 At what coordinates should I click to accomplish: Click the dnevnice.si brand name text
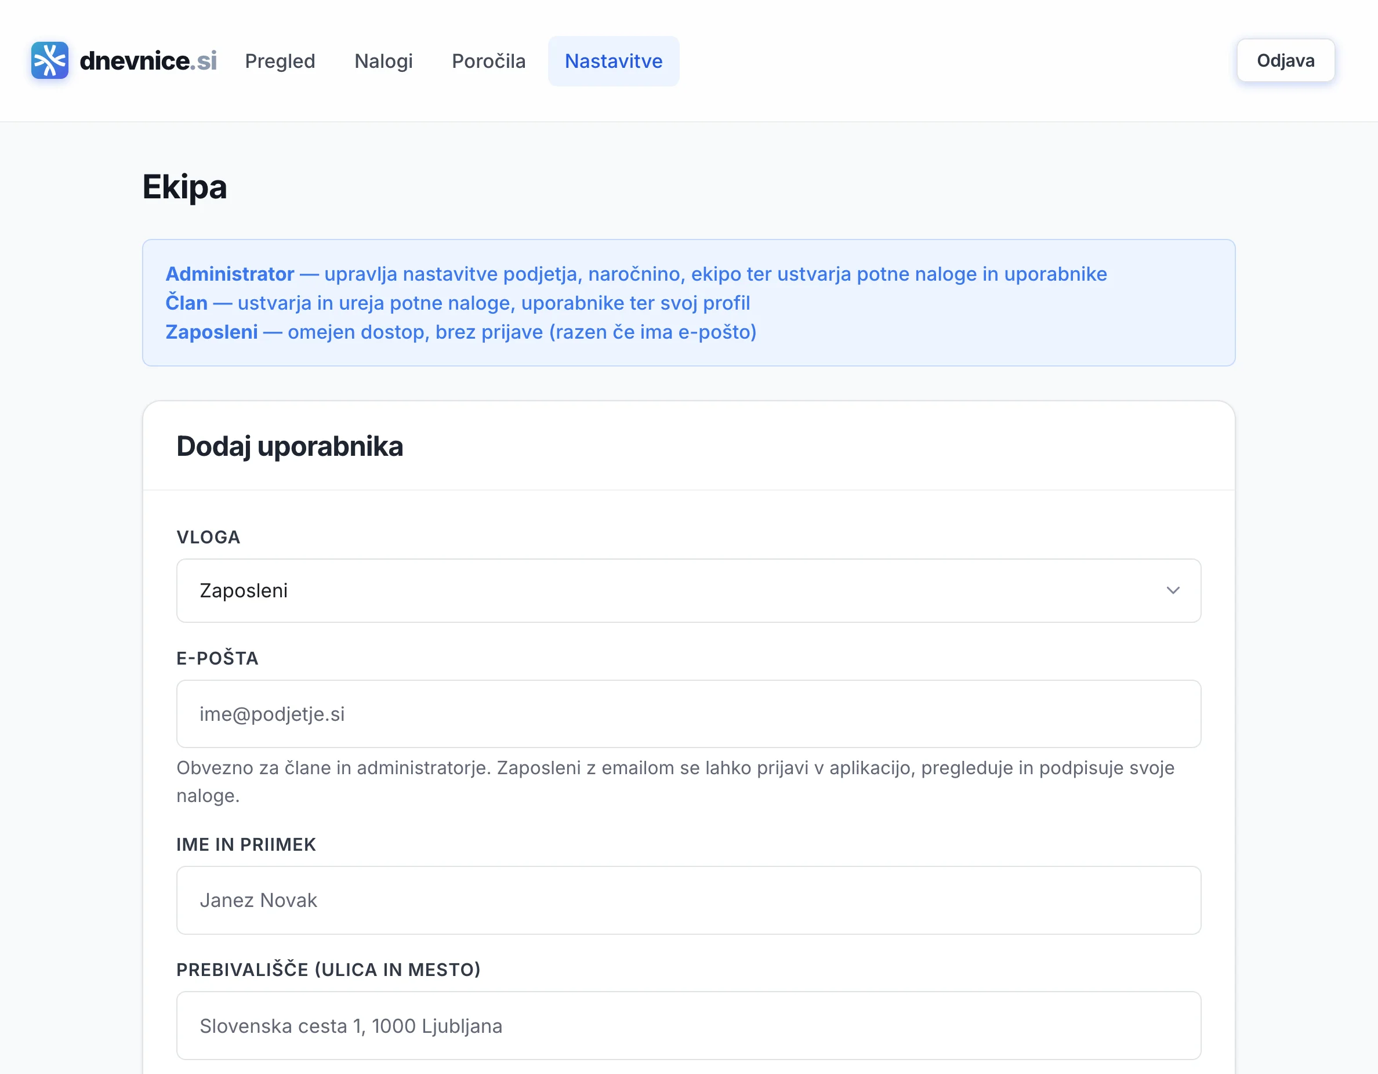tap(148, 61)
